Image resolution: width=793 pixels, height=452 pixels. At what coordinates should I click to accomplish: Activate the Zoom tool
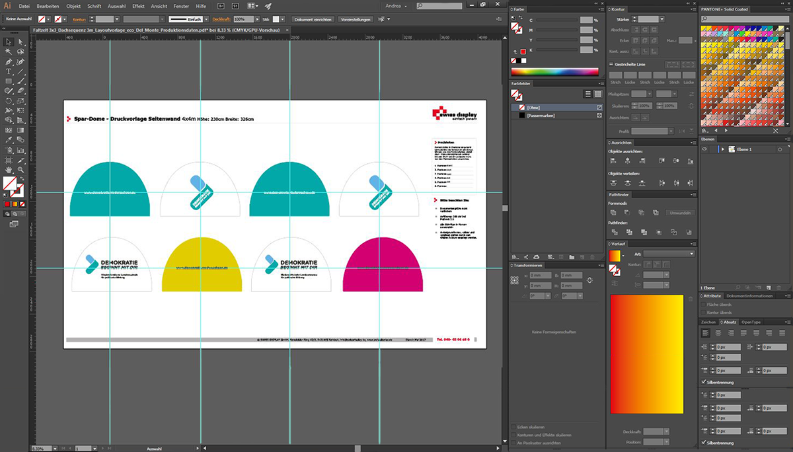(x=21, y=169)
